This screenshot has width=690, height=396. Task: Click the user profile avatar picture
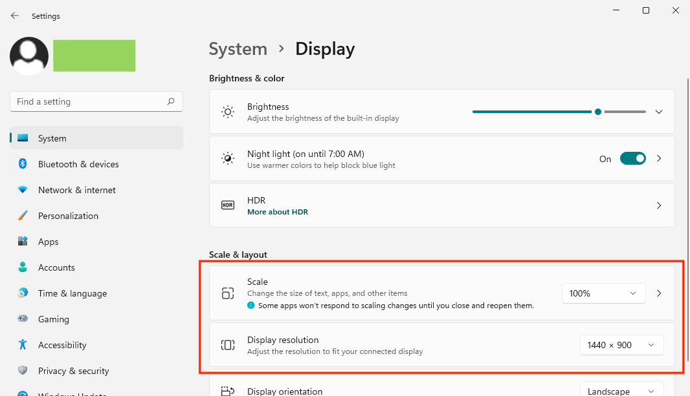click(29, 56)
